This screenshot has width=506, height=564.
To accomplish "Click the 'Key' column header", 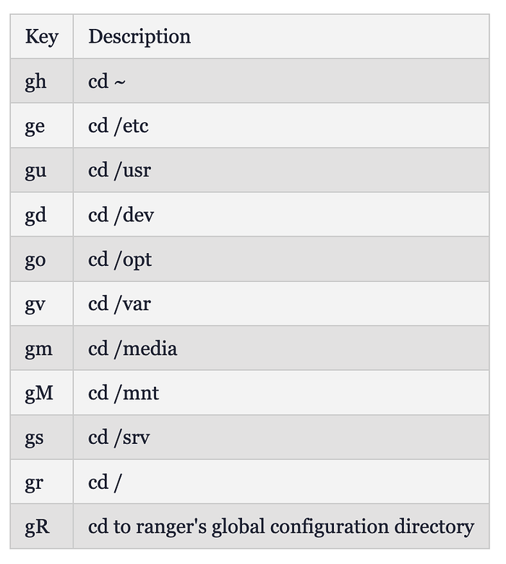I will click(41, 37).
